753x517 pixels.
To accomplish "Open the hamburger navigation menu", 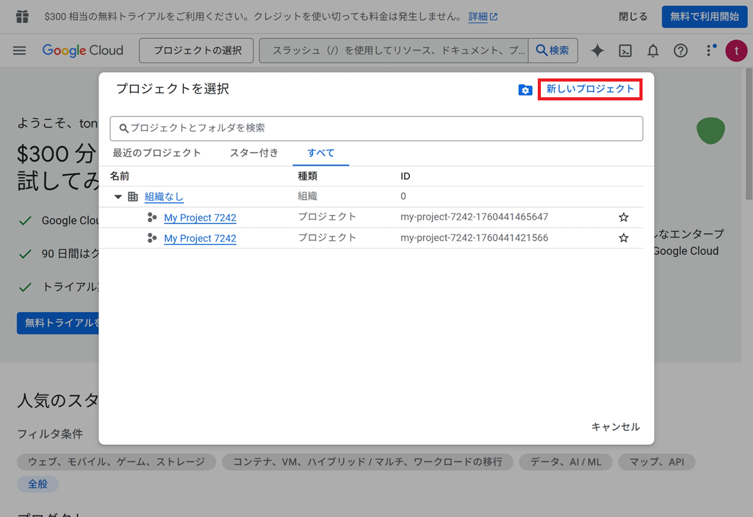I will click(x=19, y=51).
